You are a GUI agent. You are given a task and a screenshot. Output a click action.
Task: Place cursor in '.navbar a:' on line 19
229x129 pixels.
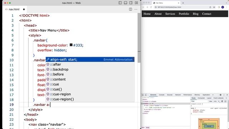click(x=42, y=105)
